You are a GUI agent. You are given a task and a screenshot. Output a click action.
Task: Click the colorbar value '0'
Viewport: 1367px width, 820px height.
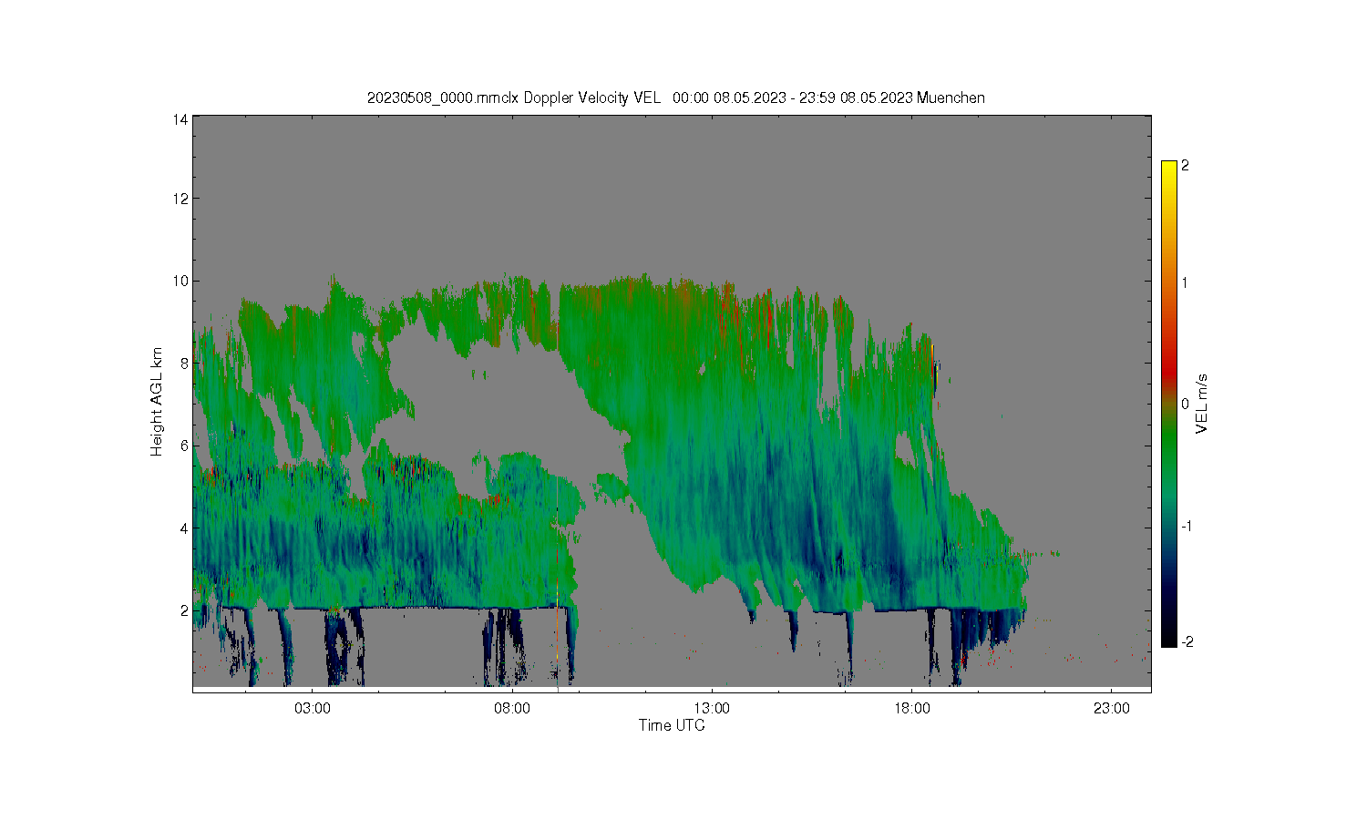(x=1185, y=404)
